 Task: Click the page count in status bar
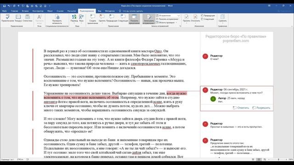[x=7, y=159]
